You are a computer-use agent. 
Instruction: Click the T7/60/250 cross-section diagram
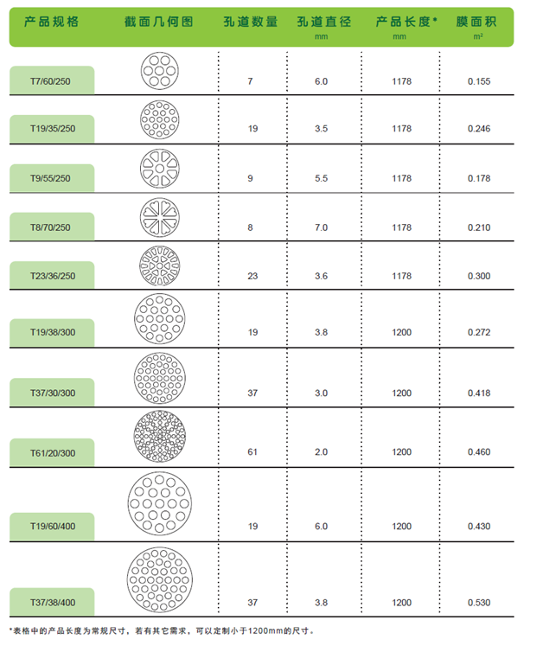point(159,71)
